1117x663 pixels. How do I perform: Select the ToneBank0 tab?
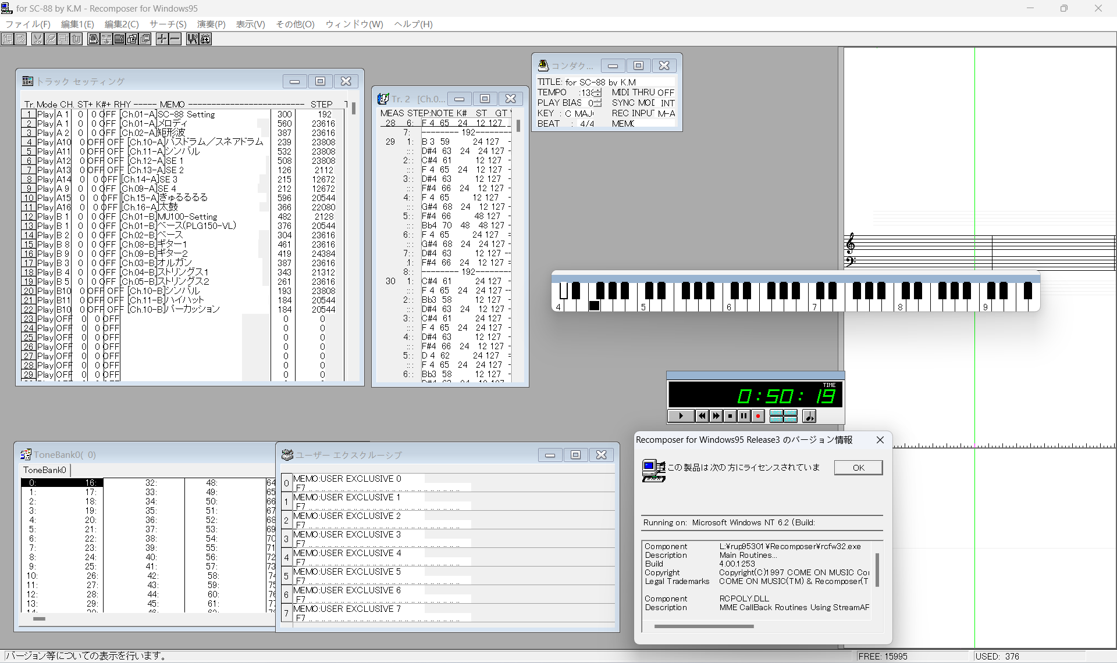45,470
